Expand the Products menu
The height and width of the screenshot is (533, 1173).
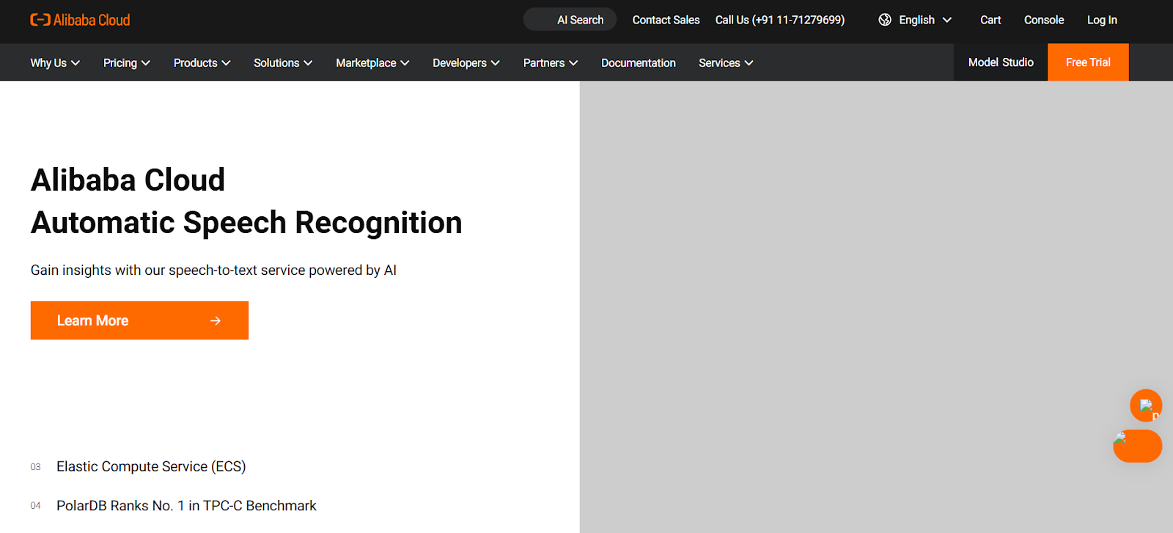pyautogui.click(x=202, y=63)
